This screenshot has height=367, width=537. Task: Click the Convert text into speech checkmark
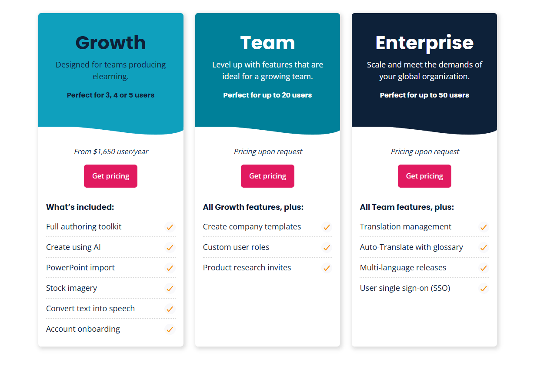point(170,309)
